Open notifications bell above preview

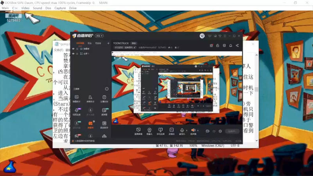230,45
